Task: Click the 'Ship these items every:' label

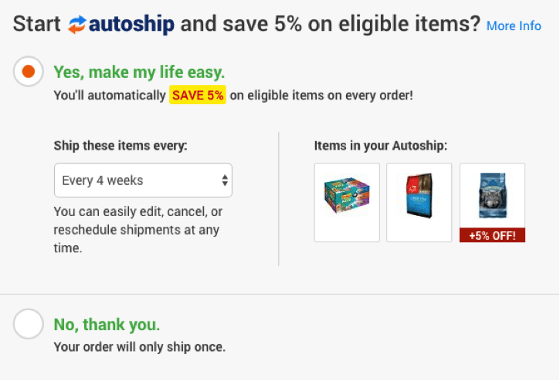Action: point(120,145)
